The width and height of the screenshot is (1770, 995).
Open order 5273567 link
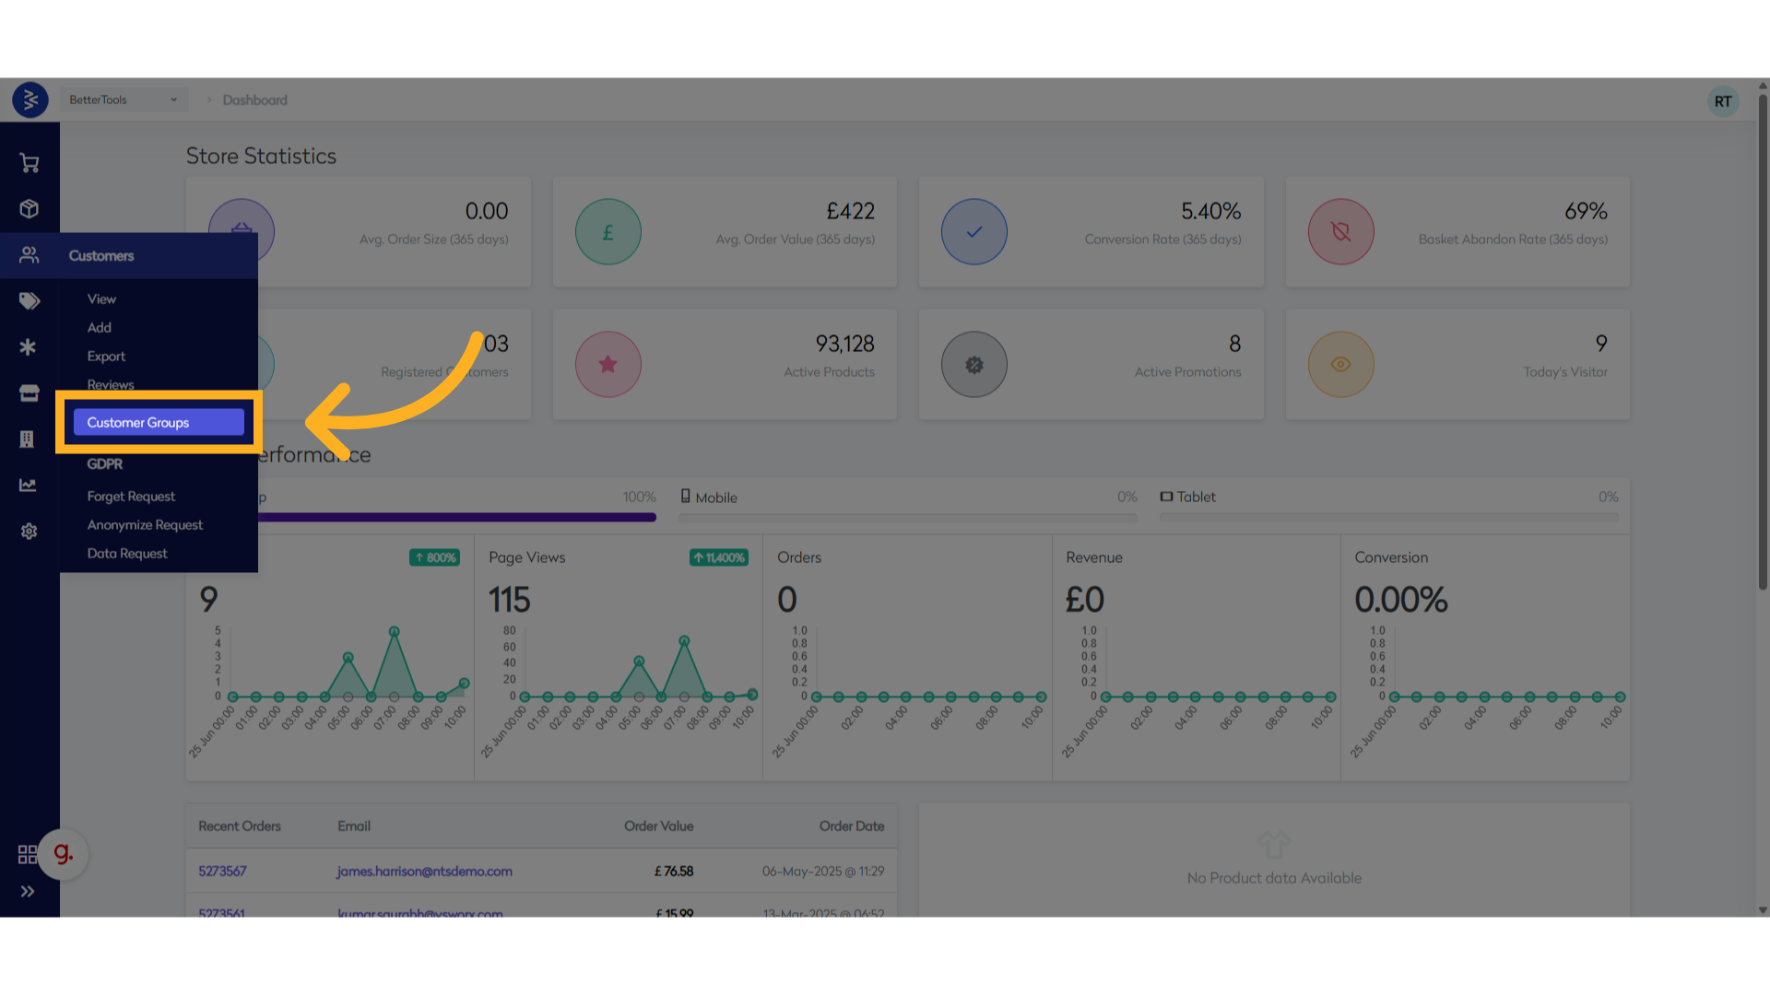pyautogui.click(x=222, y=872)
